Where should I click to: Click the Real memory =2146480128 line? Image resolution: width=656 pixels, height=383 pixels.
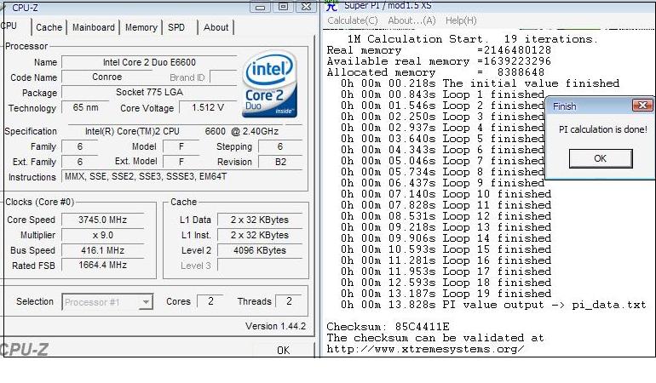[439, 50]
